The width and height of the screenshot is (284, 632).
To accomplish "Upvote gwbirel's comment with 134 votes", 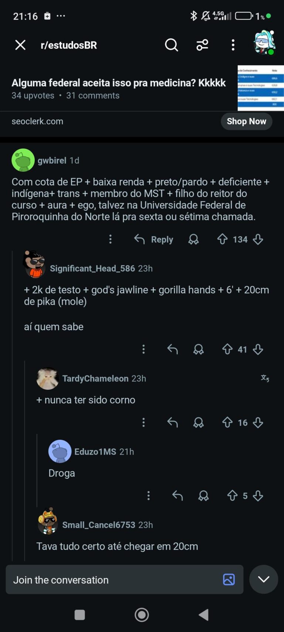I will pyautogui.click(x=222, y=239).
